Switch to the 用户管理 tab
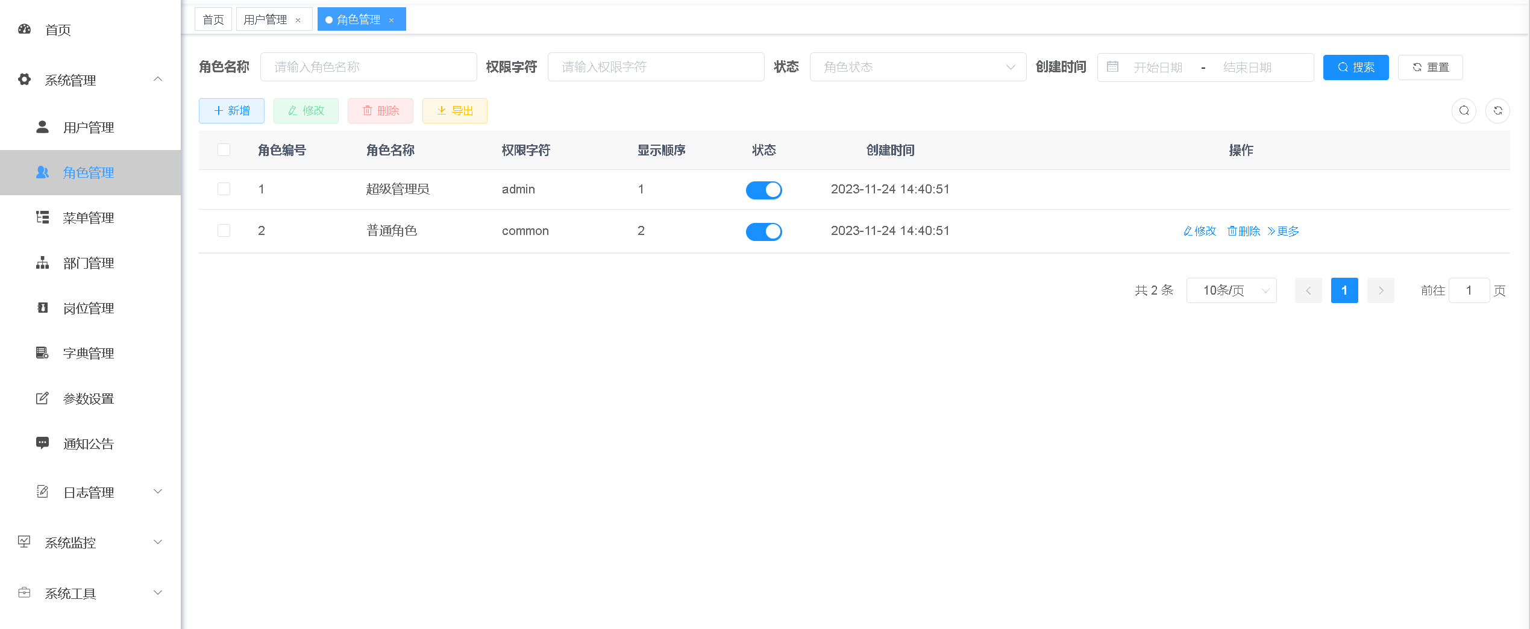The width and height of the screenshot is (1530, 629). click(274, 19)
